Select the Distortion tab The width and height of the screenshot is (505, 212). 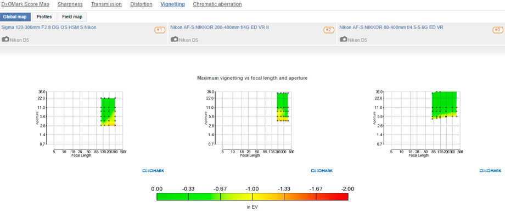141,4
